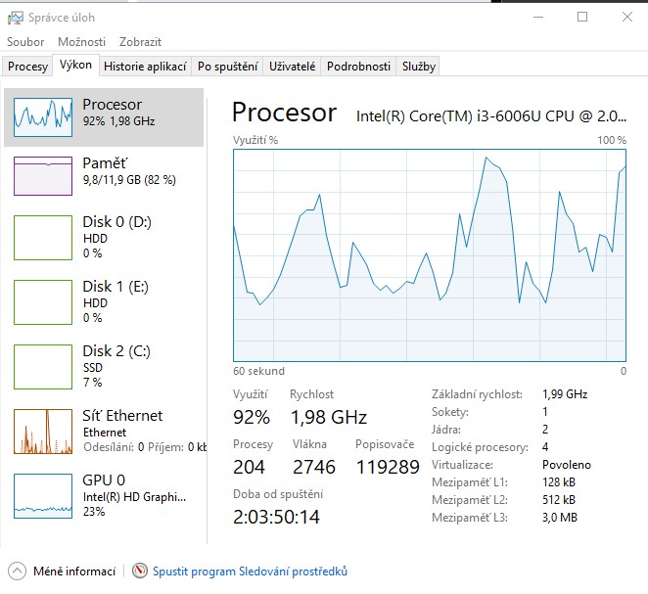648x594 pixels.
Task: Open the Po spuštění tab
Action: click(227, 67)
